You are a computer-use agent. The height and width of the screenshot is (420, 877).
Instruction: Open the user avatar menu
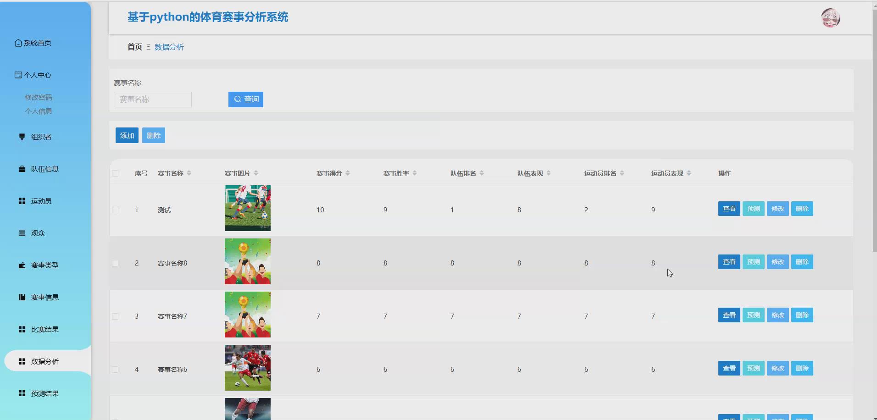click(x=830, y=18)
